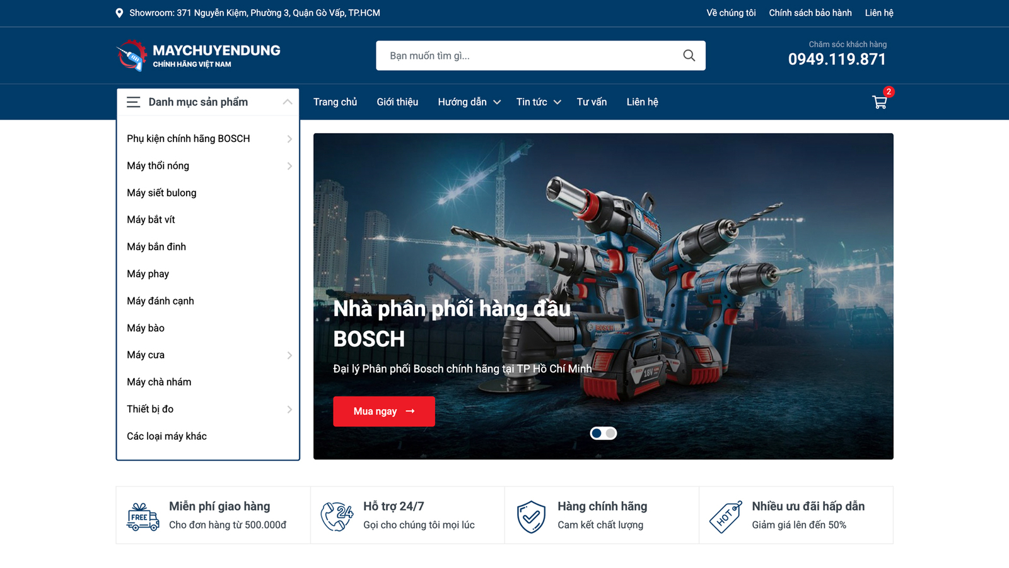The height and width of the screenshot is (568, 1009).
Task: Expand the Tin tức dropdown
Action: pyautogui.click(x=557, y=102)
